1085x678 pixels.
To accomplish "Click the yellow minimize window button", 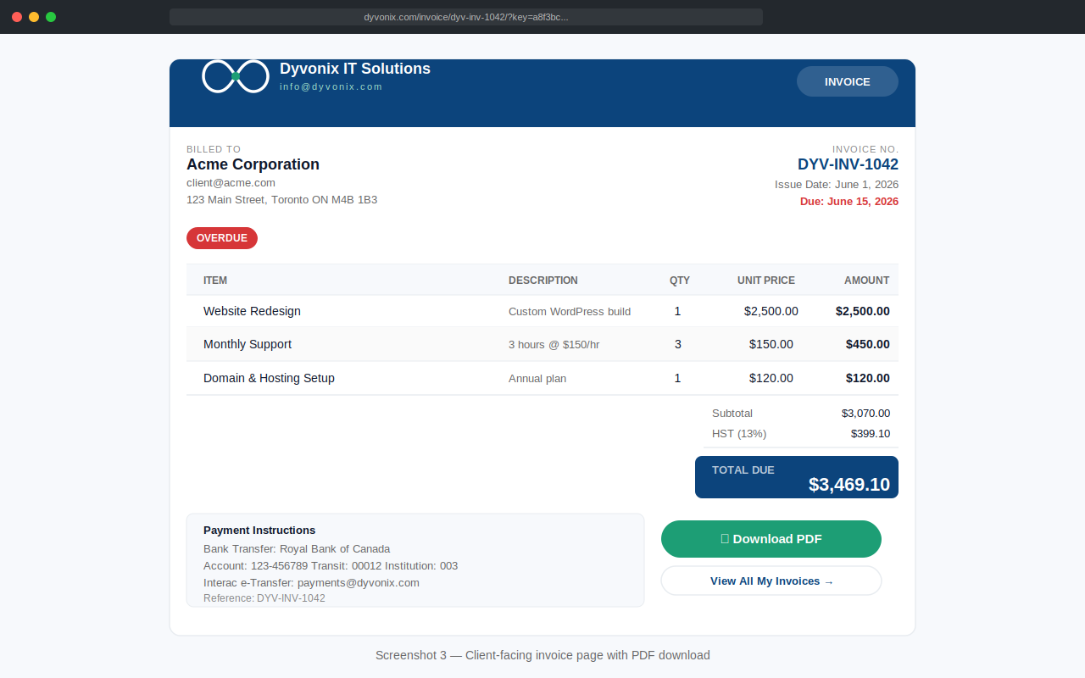I will (x=34, y=17).
